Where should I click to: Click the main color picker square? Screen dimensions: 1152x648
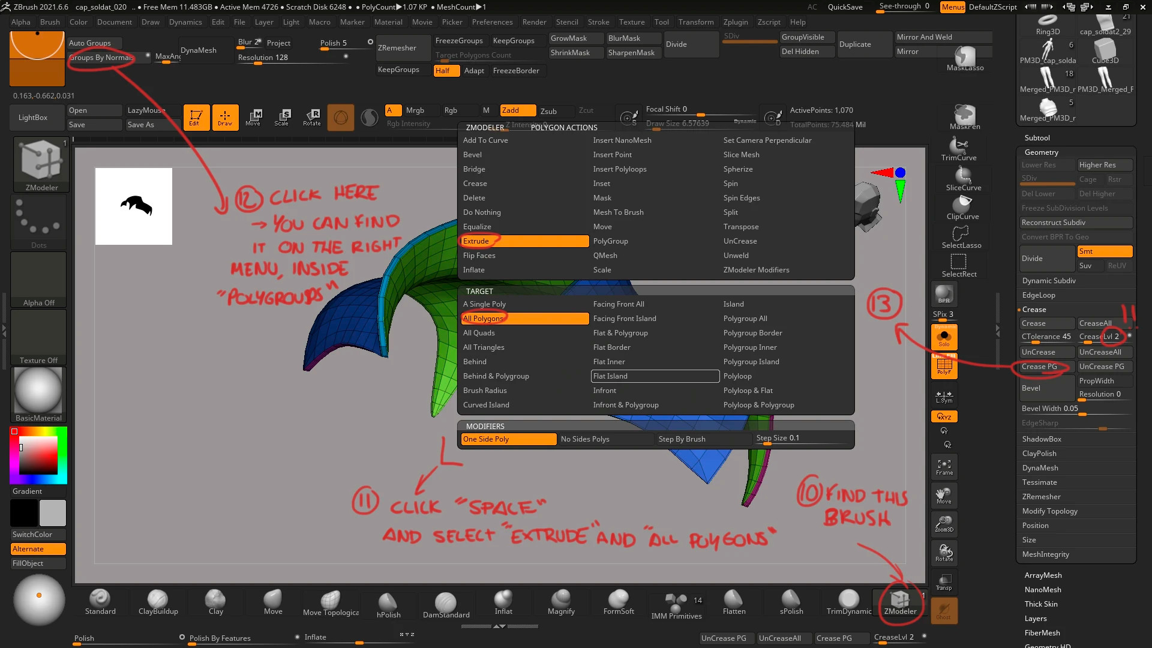(38, 455)
